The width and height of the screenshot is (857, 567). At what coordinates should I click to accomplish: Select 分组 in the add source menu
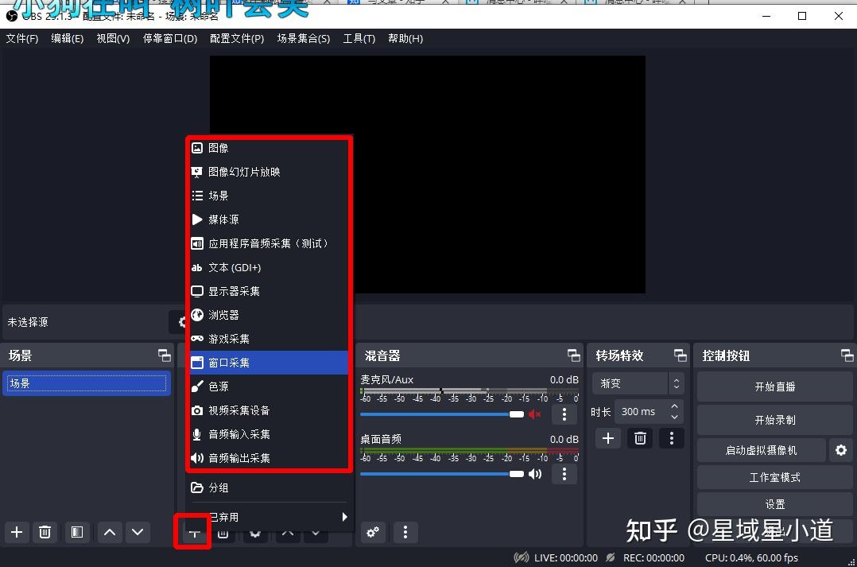click(x=269, y=487)
